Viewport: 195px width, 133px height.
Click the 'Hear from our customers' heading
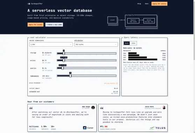[x=41, y=102]
